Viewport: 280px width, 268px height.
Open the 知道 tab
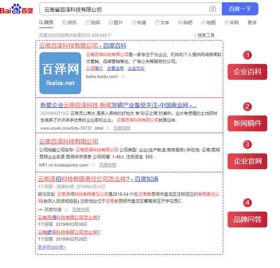click(139, 23)
